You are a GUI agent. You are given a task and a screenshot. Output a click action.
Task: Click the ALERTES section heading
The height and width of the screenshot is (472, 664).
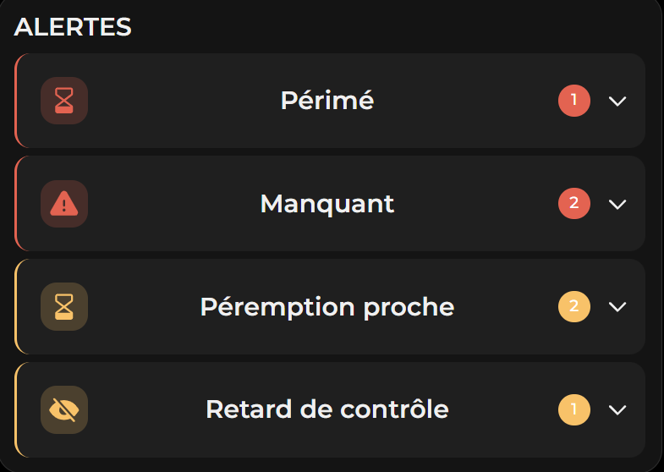click(x=73, y=27)
